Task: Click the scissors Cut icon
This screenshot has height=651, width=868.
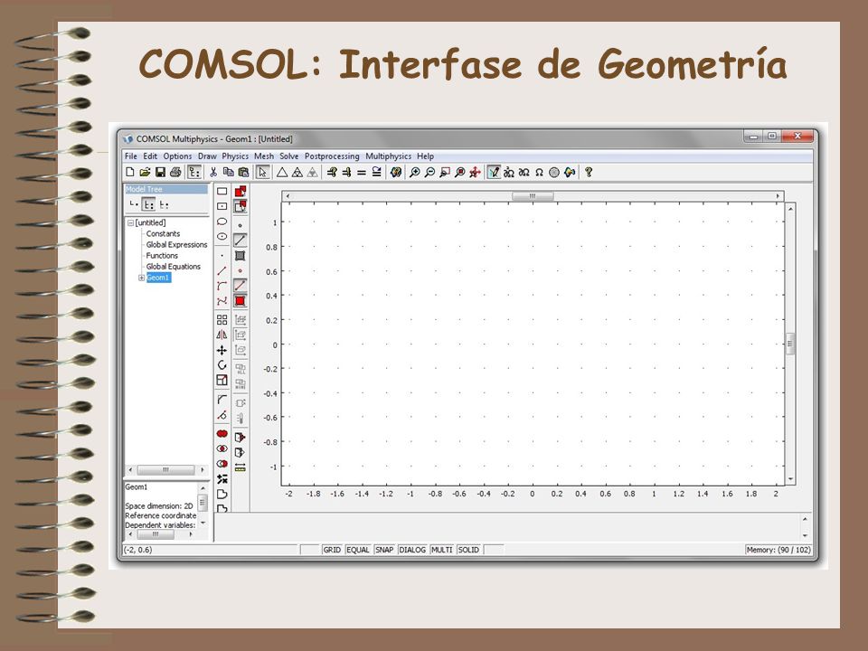Action: (x=213, y=172)
